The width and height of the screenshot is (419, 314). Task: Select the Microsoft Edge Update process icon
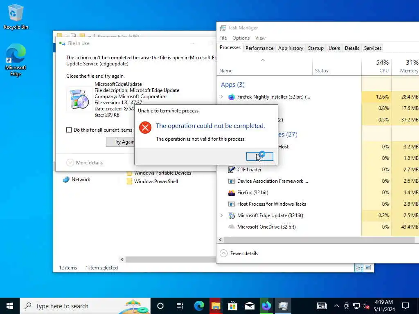pos(232,215)
